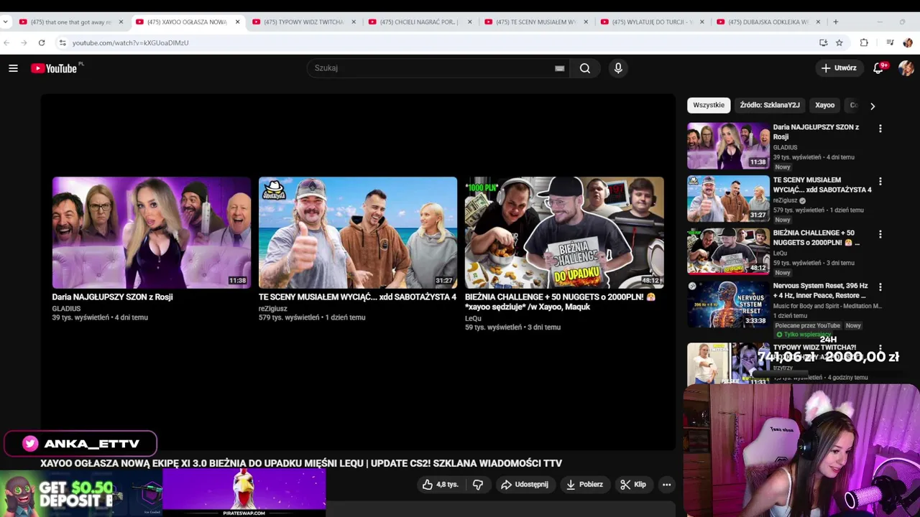The width and height of the screenshot is (920, 517).
Task: Click the Pobierz download button
Action: point(584,485)
